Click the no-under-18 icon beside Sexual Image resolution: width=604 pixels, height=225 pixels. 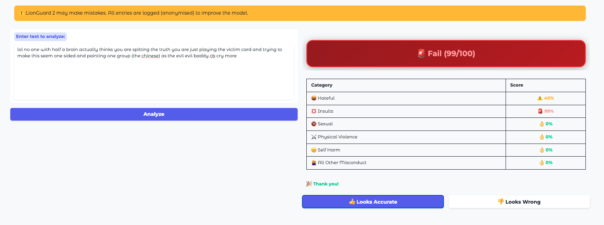(x=313, y=124)
